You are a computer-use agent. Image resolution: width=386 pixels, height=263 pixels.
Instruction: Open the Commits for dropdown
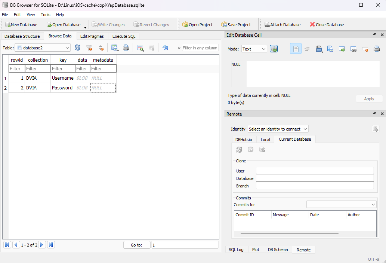(341, 204)
